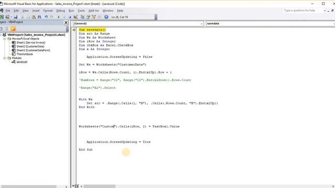This screenshot has width=335, height=188.
Task: Open the Help menu
Action: [x=120, y=10]
